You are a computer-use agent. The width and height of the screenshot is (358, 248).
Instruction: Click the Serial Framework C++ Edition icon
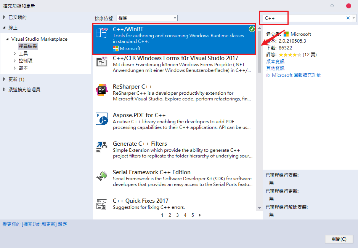tap(101, 176)
